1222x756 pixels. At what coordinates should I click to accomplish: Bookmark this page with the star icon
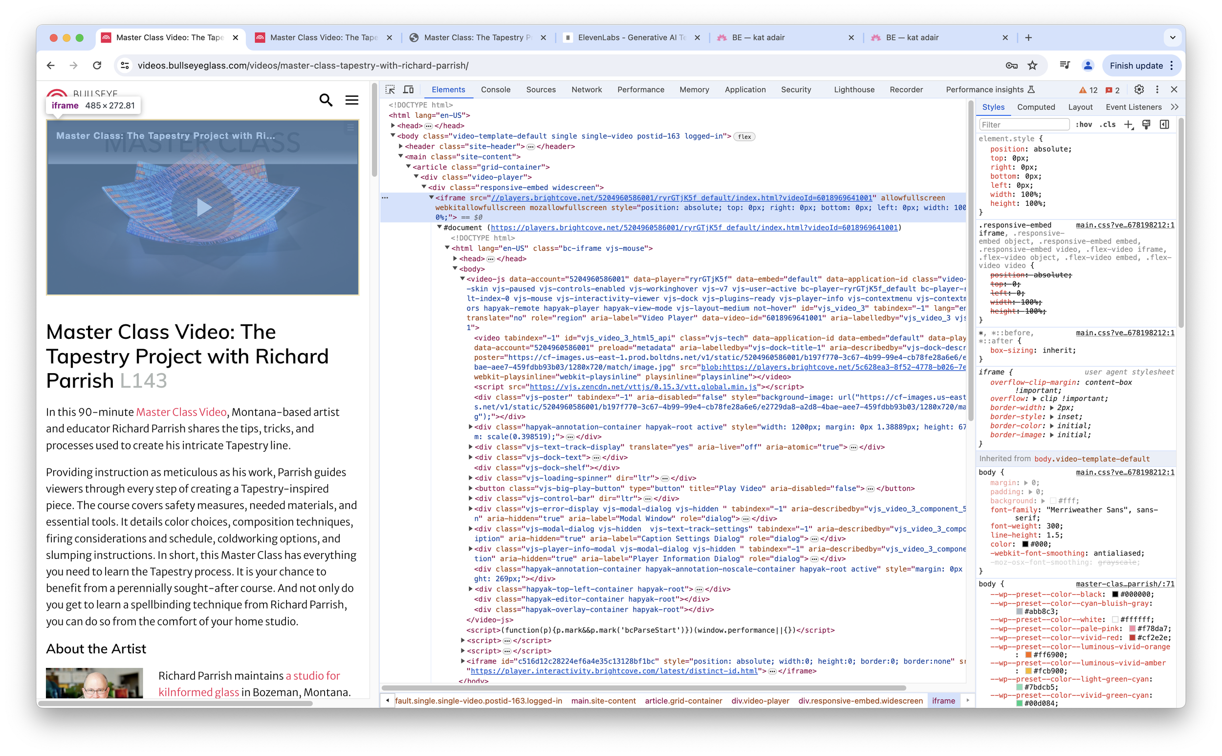coord(1032,66)
